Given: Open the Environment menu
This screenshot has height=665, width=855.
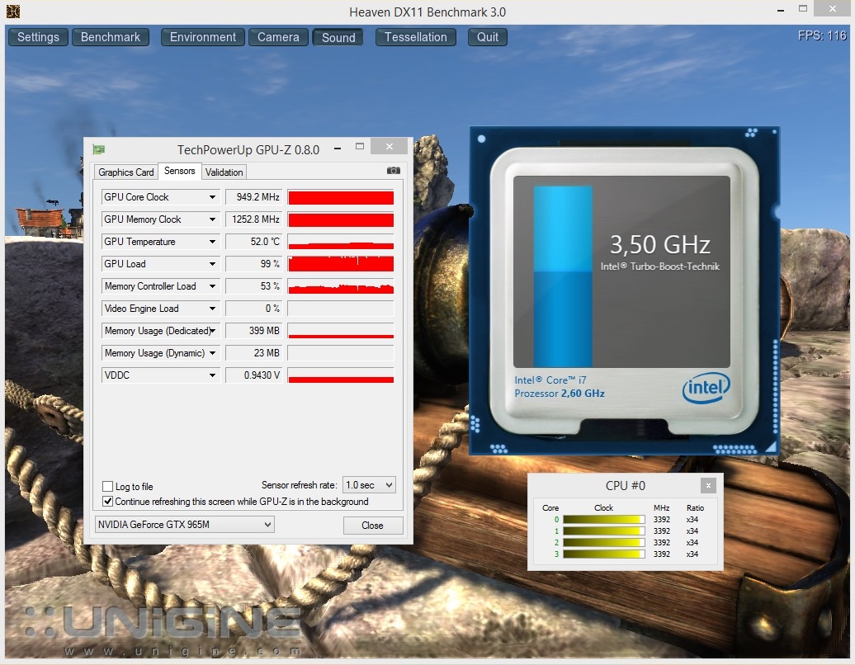Looking at the screenshot, I should click(x=203, y=37).
